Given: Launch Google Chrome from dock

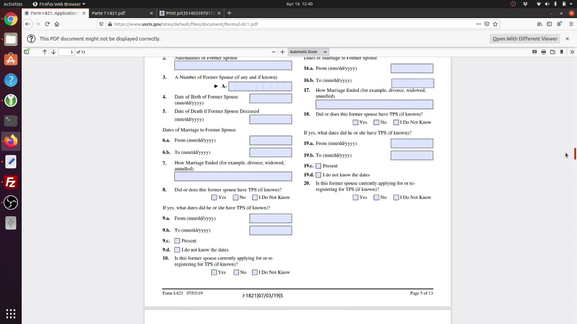Looking at the screenshot, I should pos(11,19).
